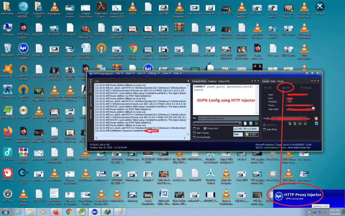Open the Settings menu
This screenshot has height=216, width=345.
pos(154,73)
